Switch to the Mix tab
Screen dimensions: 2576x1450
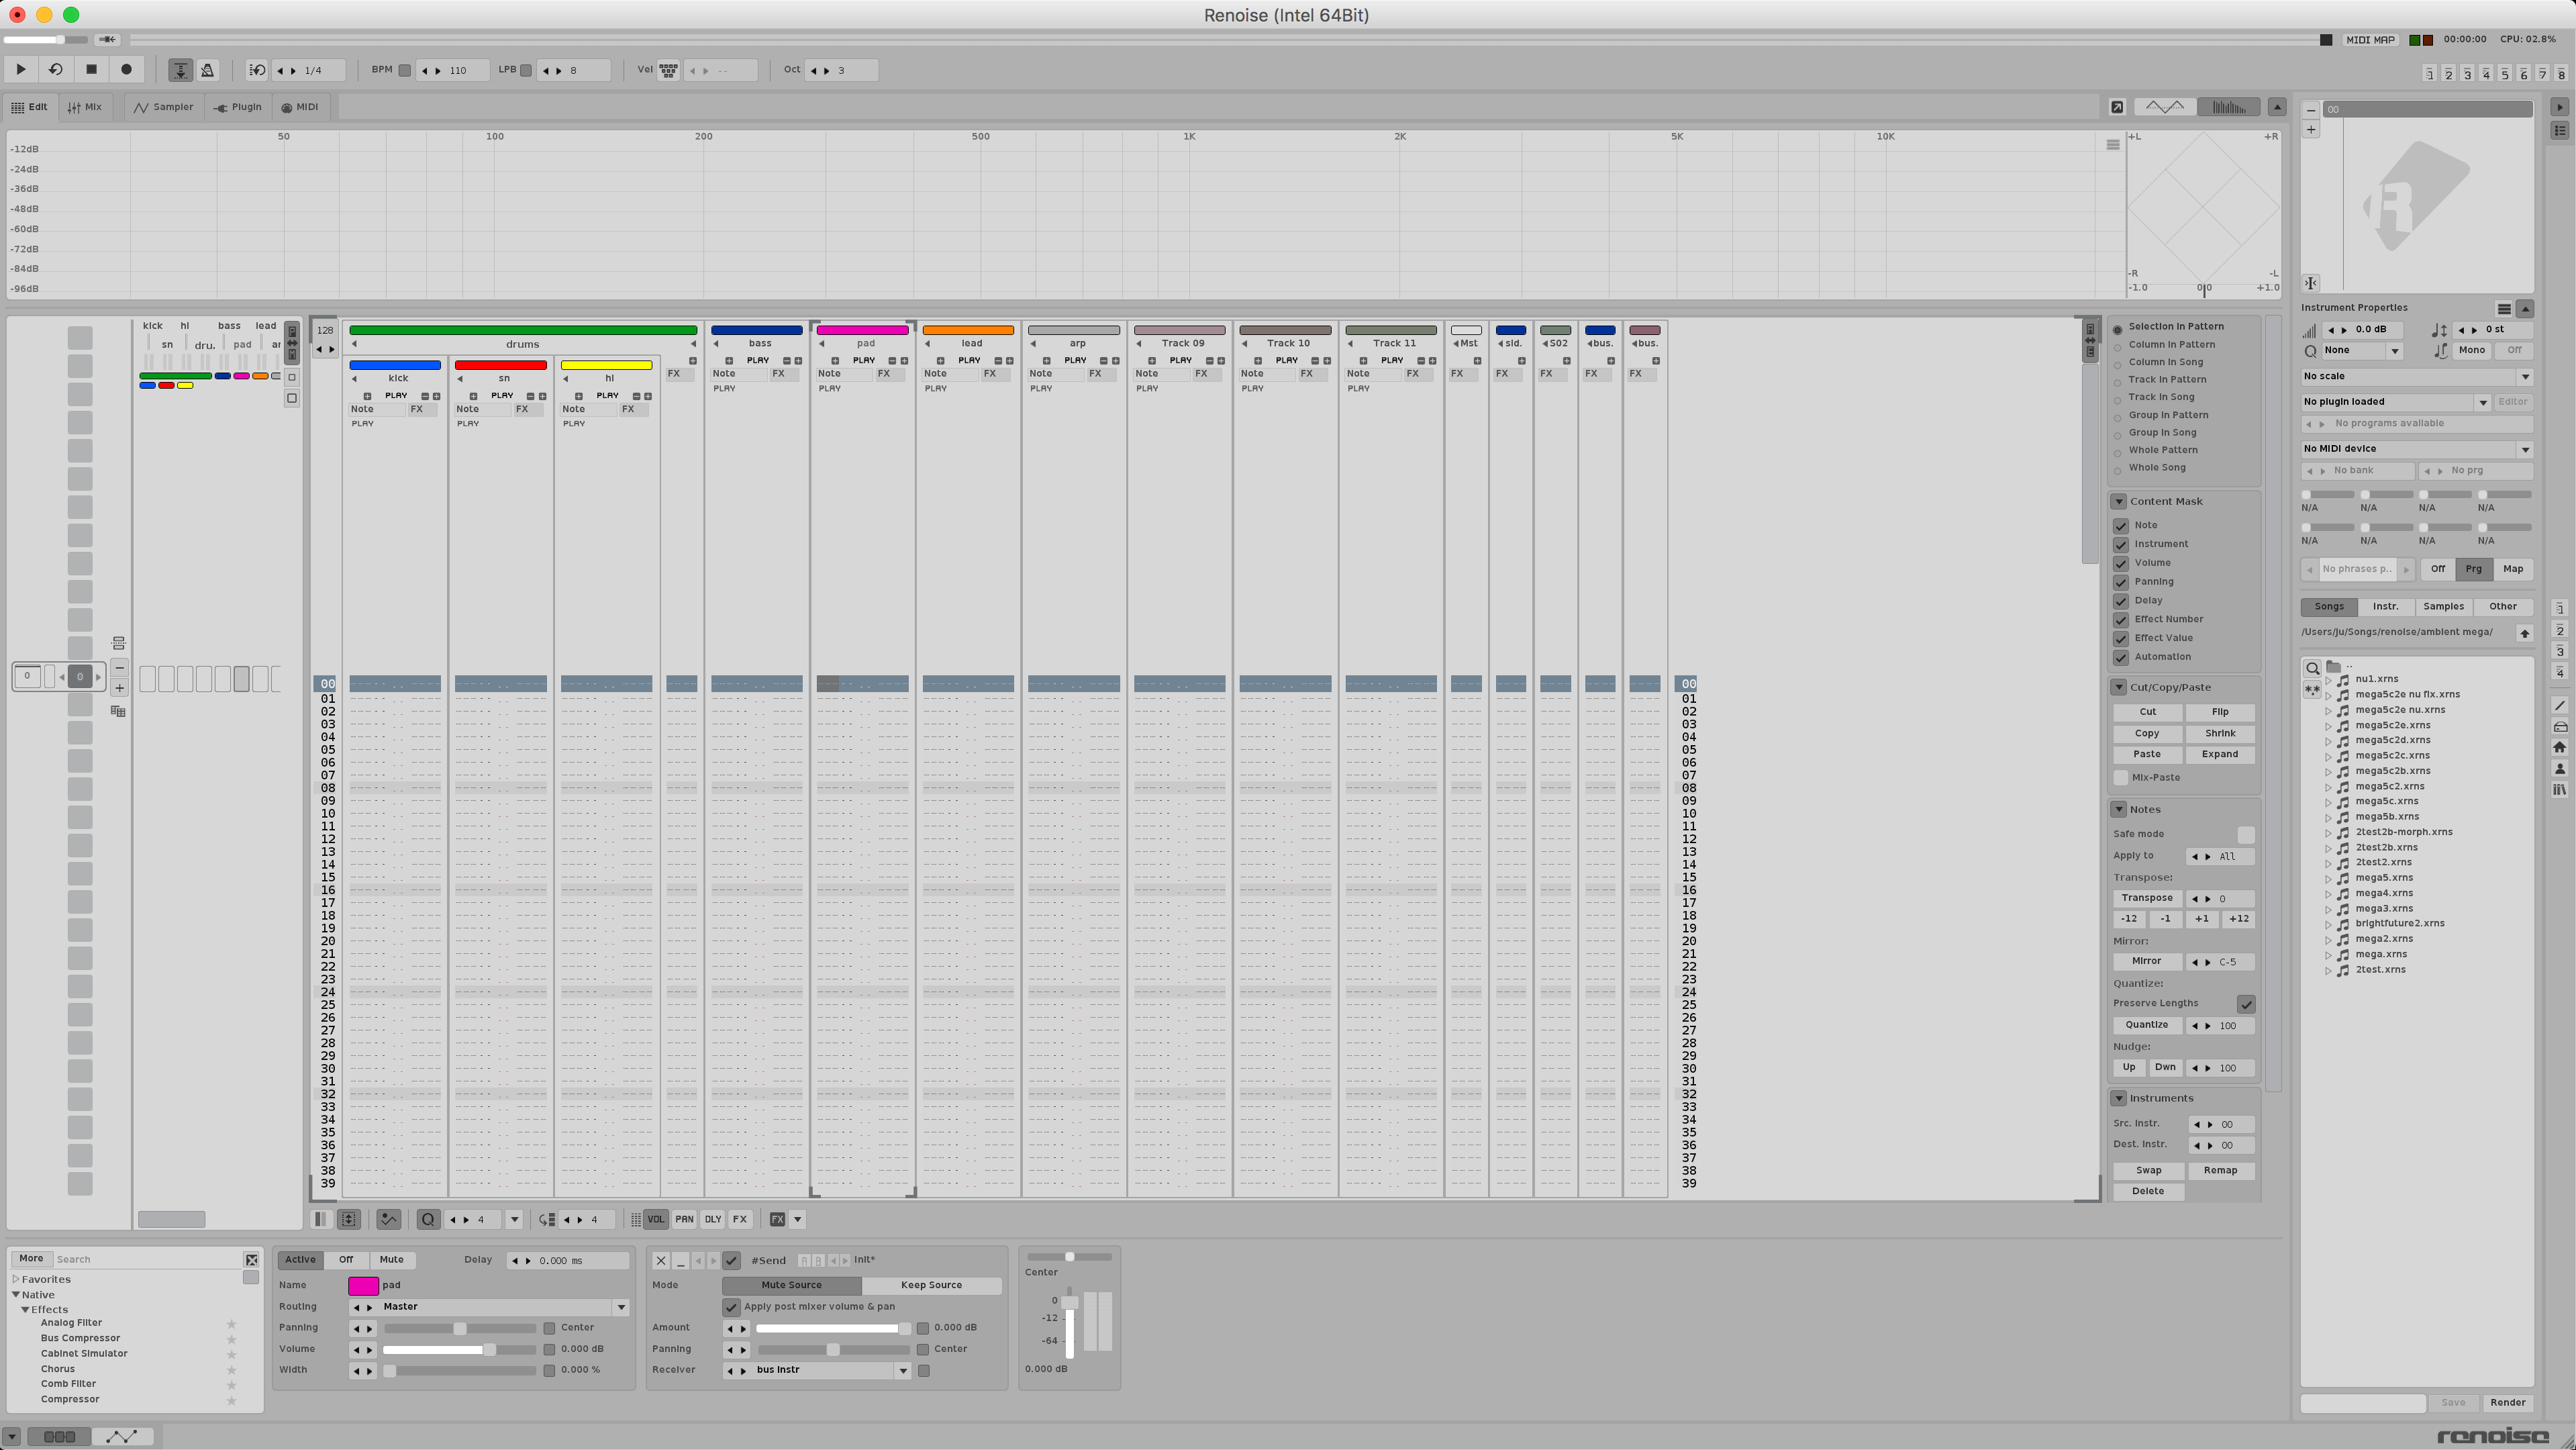coord(85,107)
